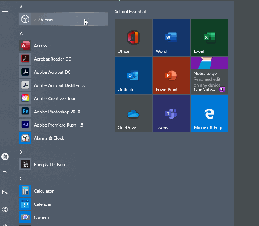Open the Microsoft Edge tile

point(209,114)
